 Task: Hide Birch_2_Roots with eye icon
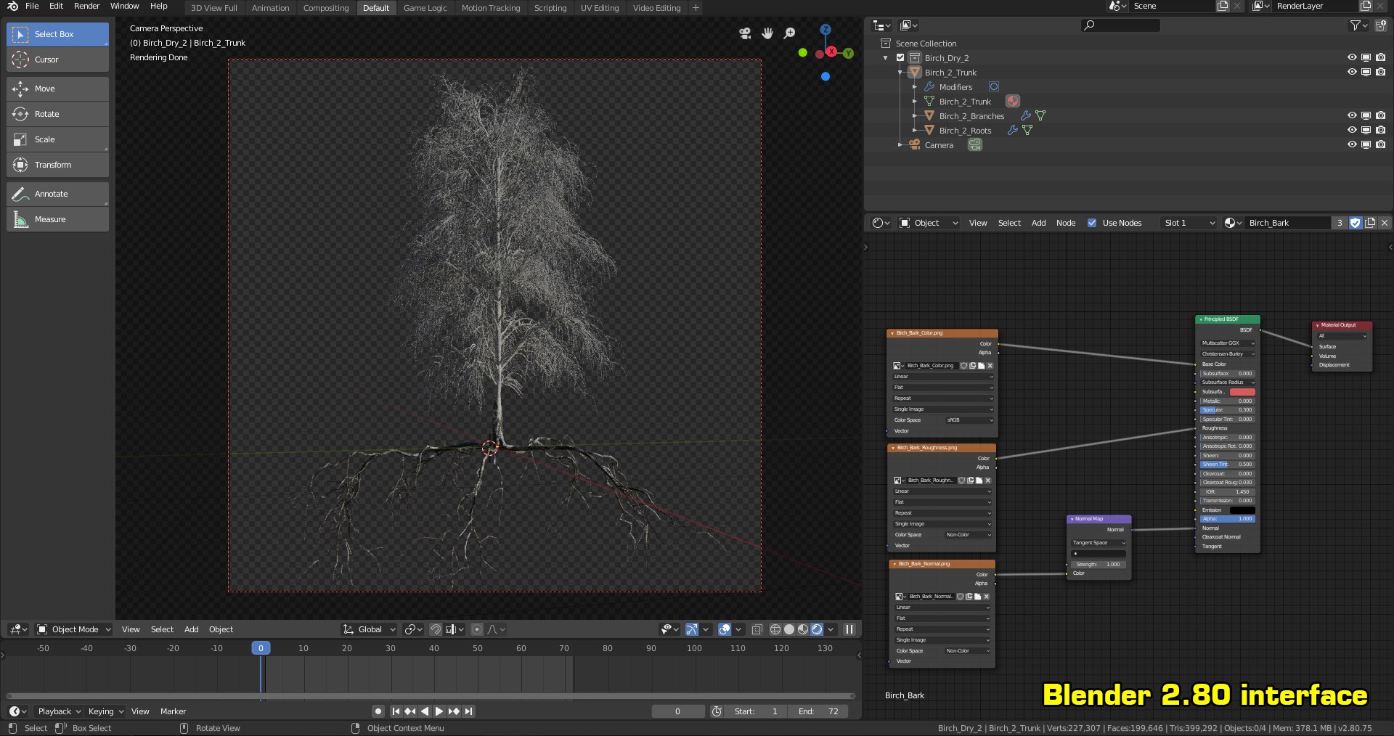pyautogui.click(x=1352, y=130)
